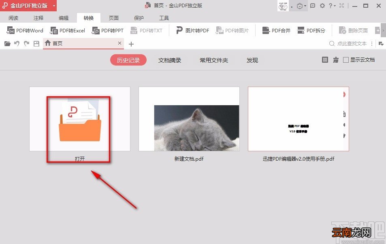The image size is (386, 244).
Task: Close the 首页 tab
Action: coord(119,43)
